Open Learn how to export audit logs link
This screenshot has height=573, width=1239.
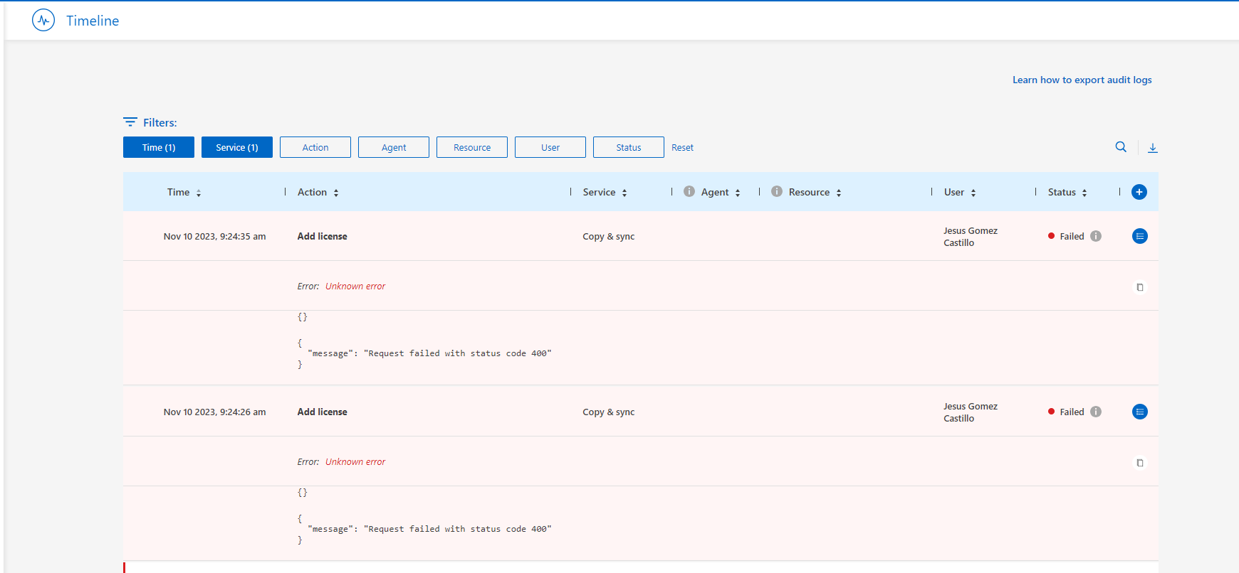(x=1082, y=80)
